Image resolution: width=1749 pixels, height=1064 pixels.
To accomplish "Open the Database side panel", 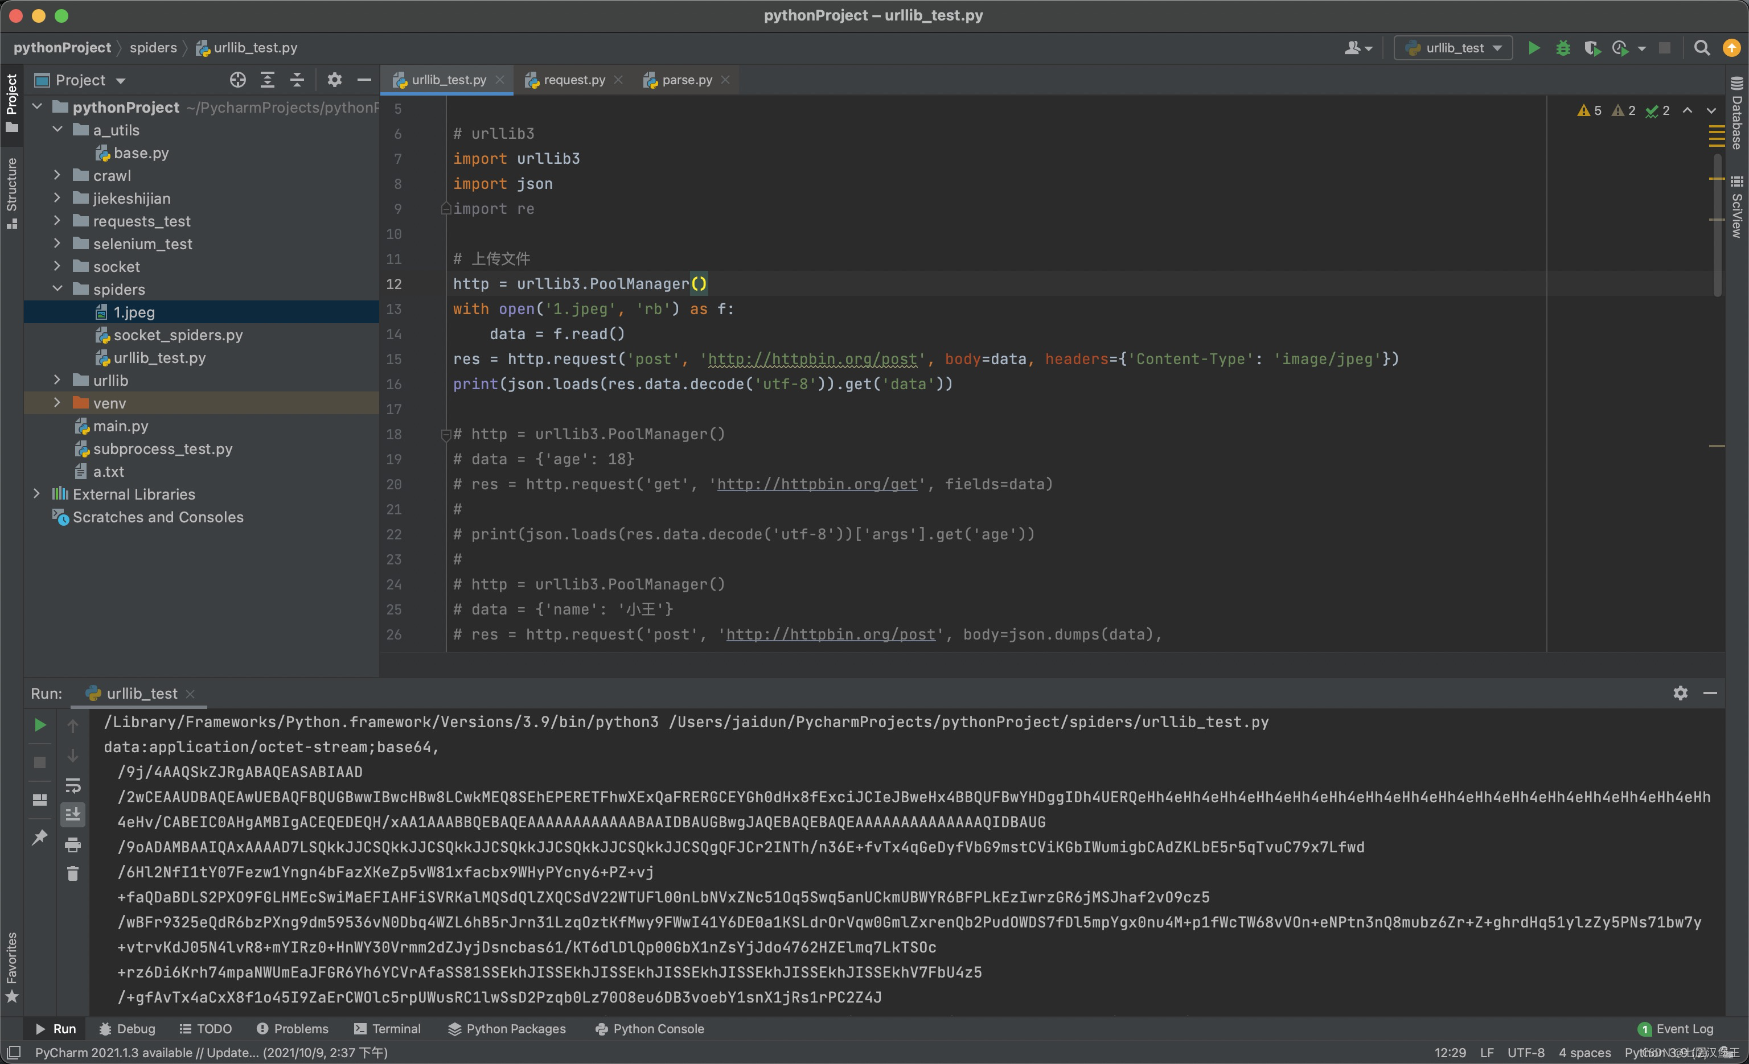I will click(1736, 113).
